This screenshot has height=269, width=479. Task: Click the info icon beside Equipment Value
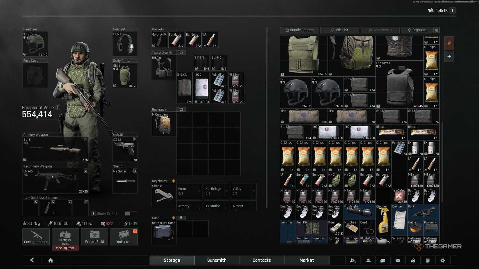58,108
